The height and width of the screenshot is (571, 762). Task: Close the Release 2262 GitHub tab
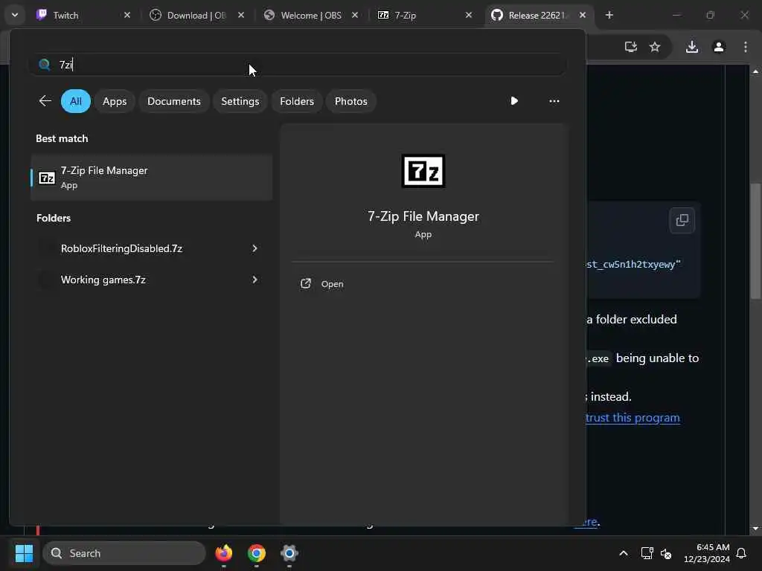coord(583,15)
